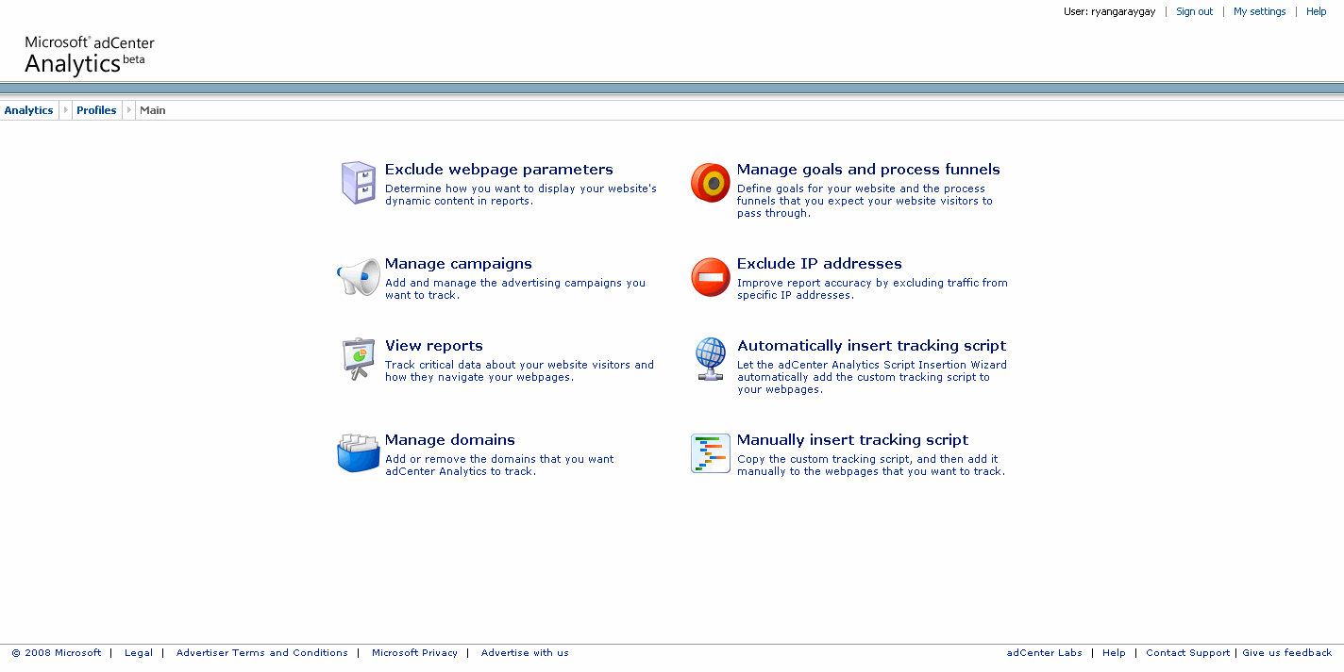Click the red stop icon for Exclude IP addresses

(710, 277)
